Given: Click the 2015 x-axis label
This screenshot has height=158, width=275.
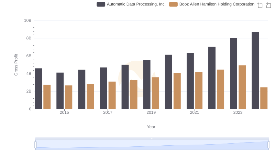Looking at the screenshot, I should pyautogui.click(x=64, y=112).
